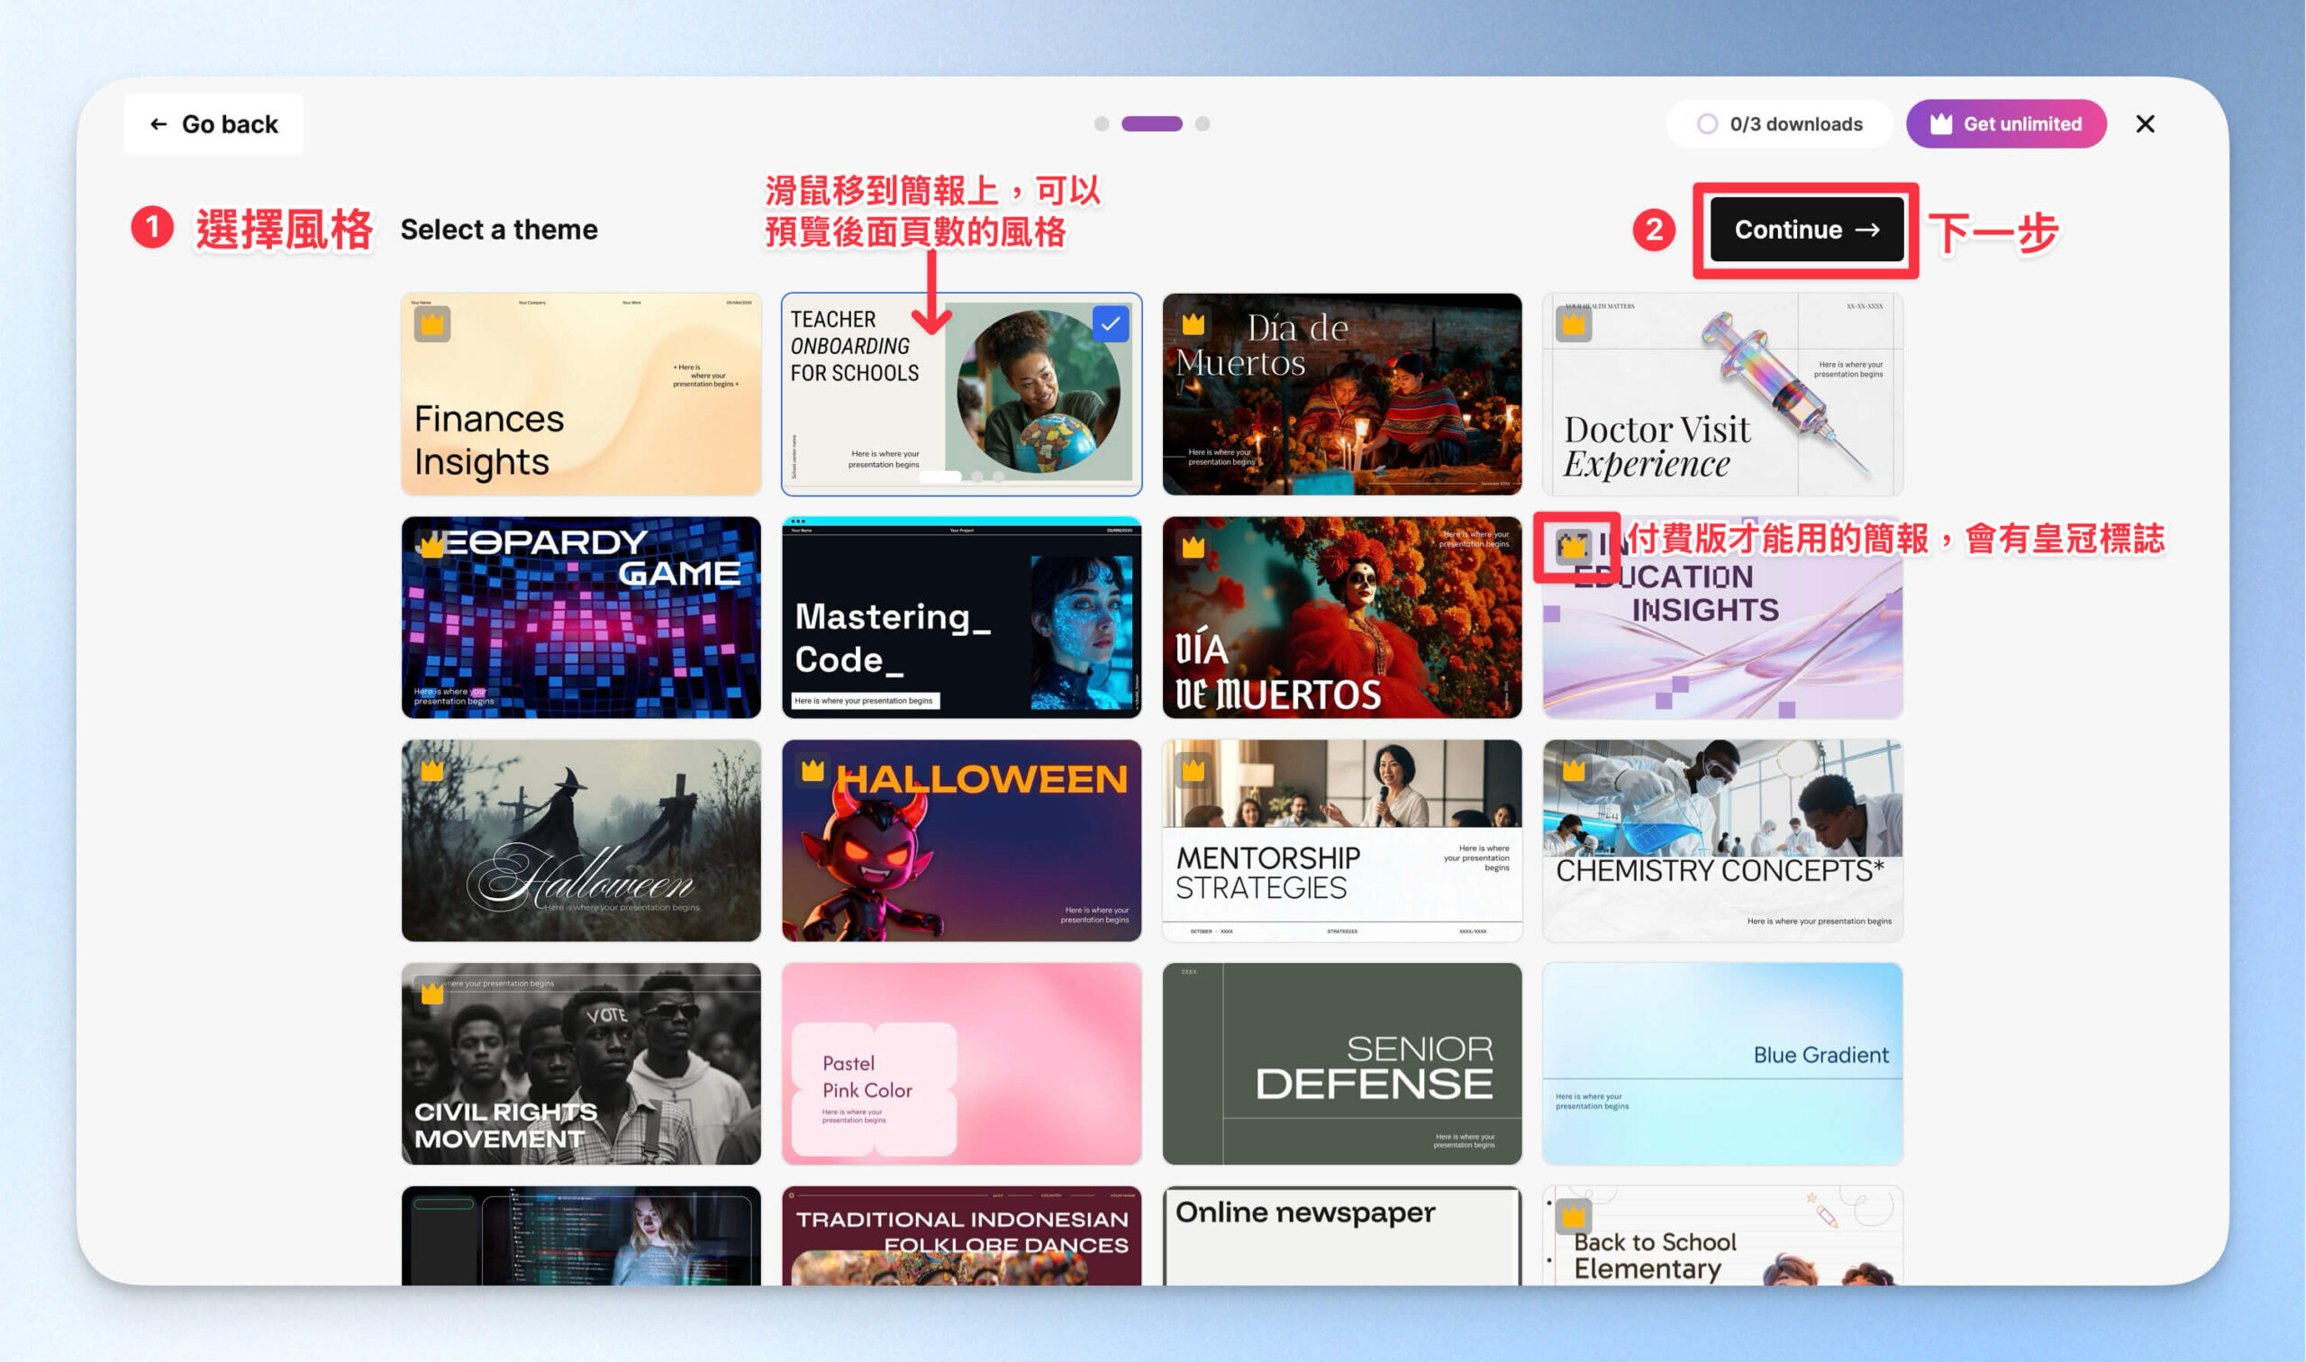The image size is (2306, 1362).
Task: Click crown icon on Civil Rights Movement
Action: 432,993
